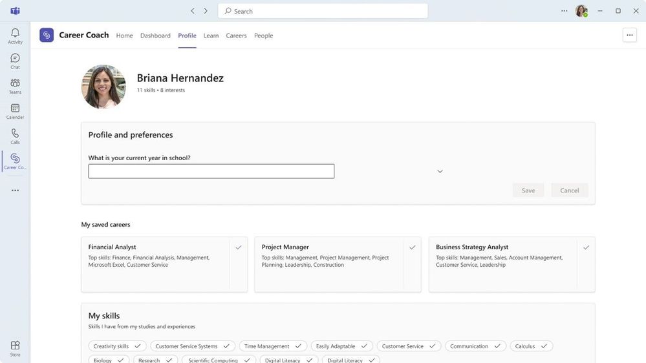This screenshot has height=363, width=646.
Task: Click the search magnifier icon
Action: [x=228, y=11]
